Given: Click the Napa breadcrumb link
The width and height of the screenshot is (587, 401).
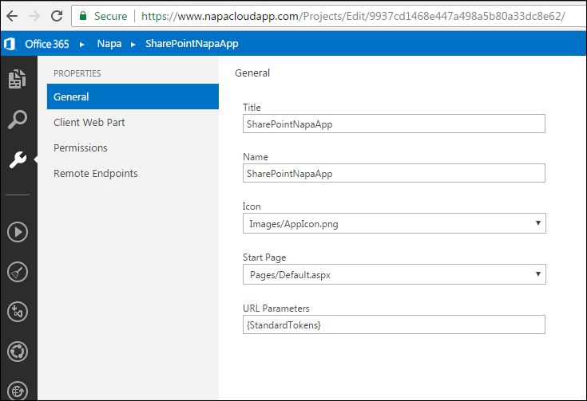Looking at the screenshot, I should tap(109, 44).
